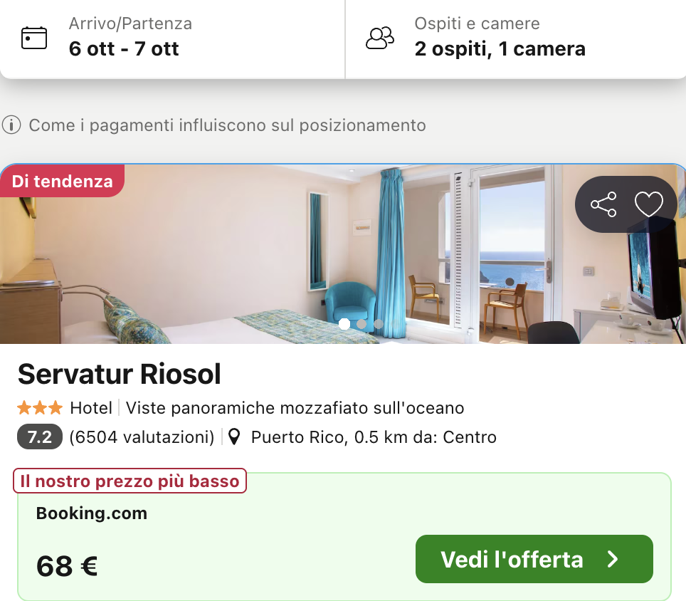Viewport: 686px width, 601px height.
Task: Share the Servatur Riosol listing
Action: pyautogui.click(x=603, y=204)
